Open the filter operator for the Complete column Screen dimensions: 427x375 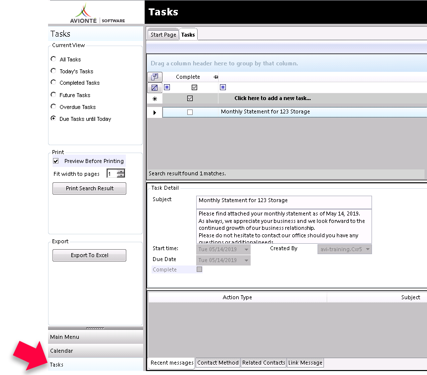pos(167,87)
